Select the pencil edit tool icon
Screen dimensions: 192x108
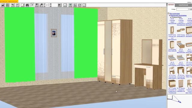[x=23, y=5]
